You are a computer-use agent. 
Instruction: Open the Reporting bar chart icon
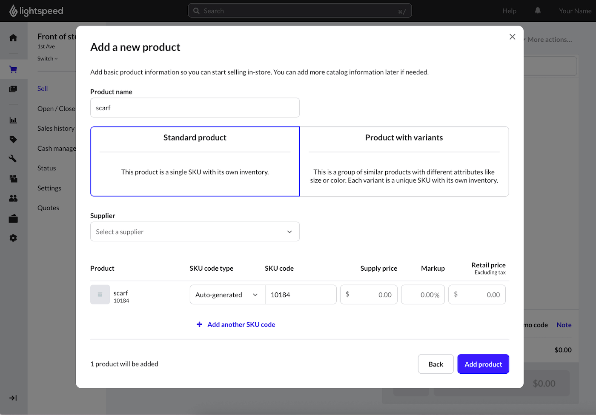coord(13,120)
